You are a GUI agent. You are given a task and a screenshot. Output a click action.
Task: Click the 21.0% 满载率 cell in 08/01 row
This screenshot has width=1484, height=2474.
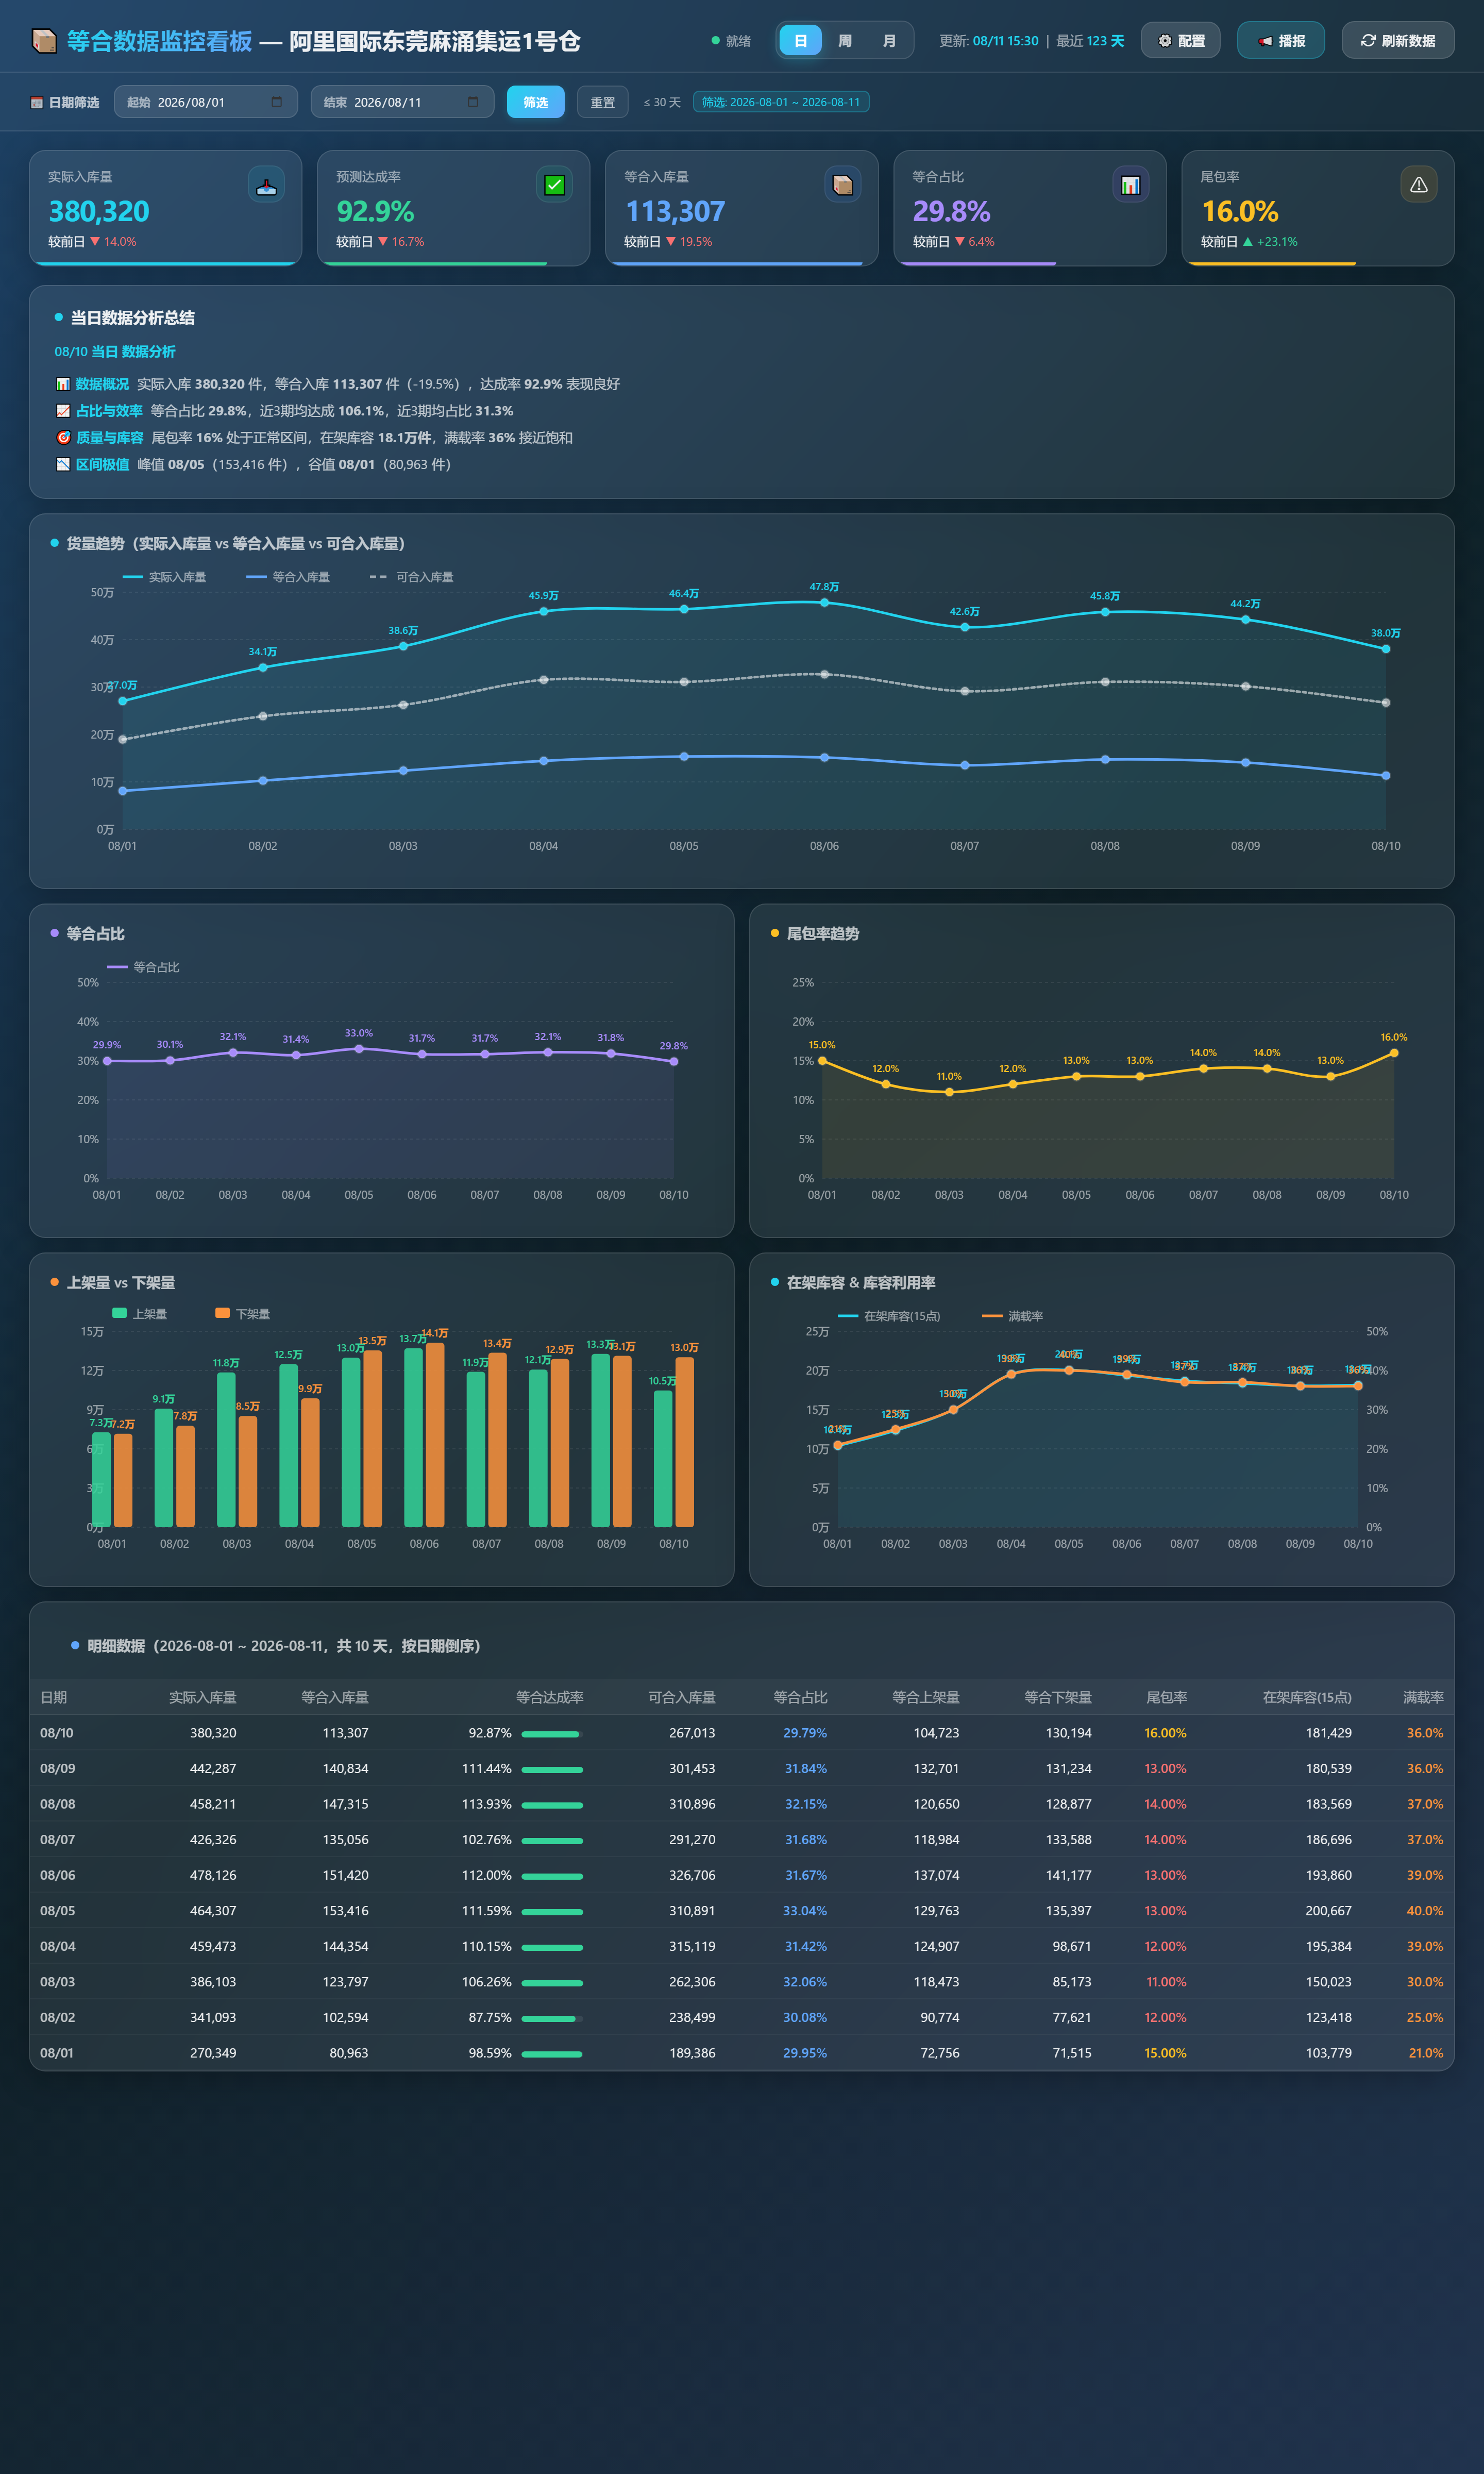click(x=1425, y=2053)
